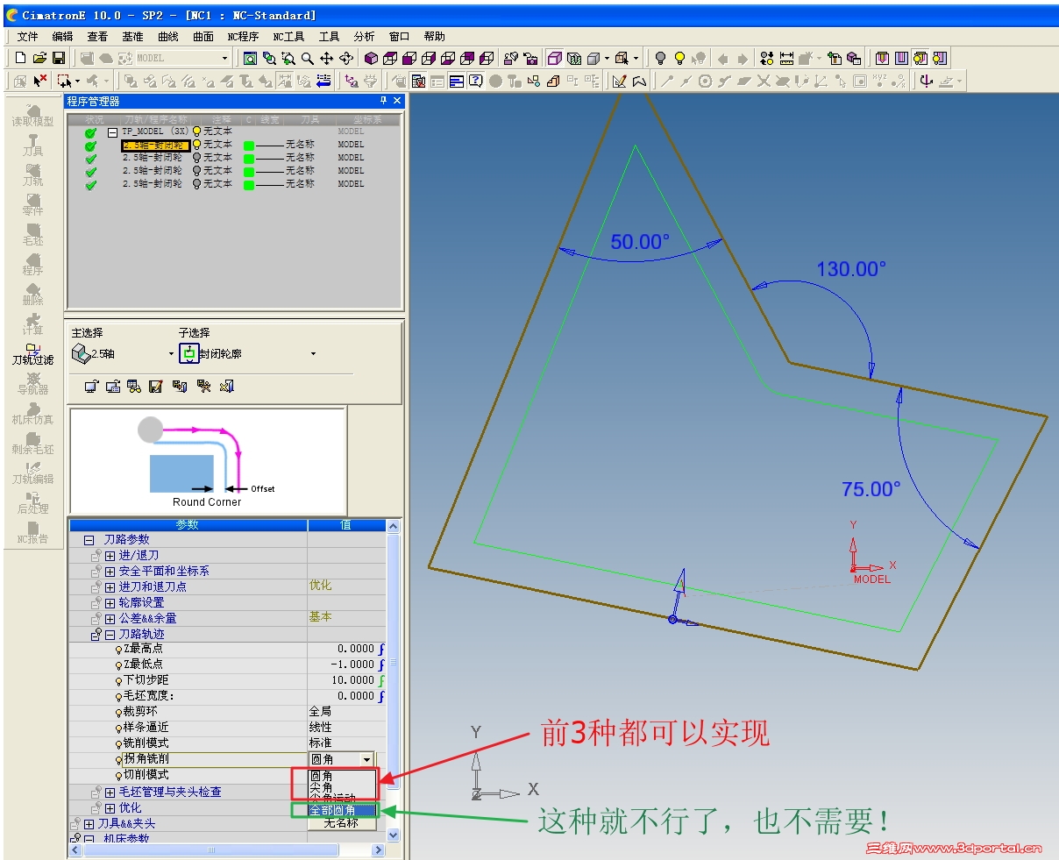Screen dimensions: 1059x860
Task: Open the 导航器 navigator sidebar icon
Action: 32,383
